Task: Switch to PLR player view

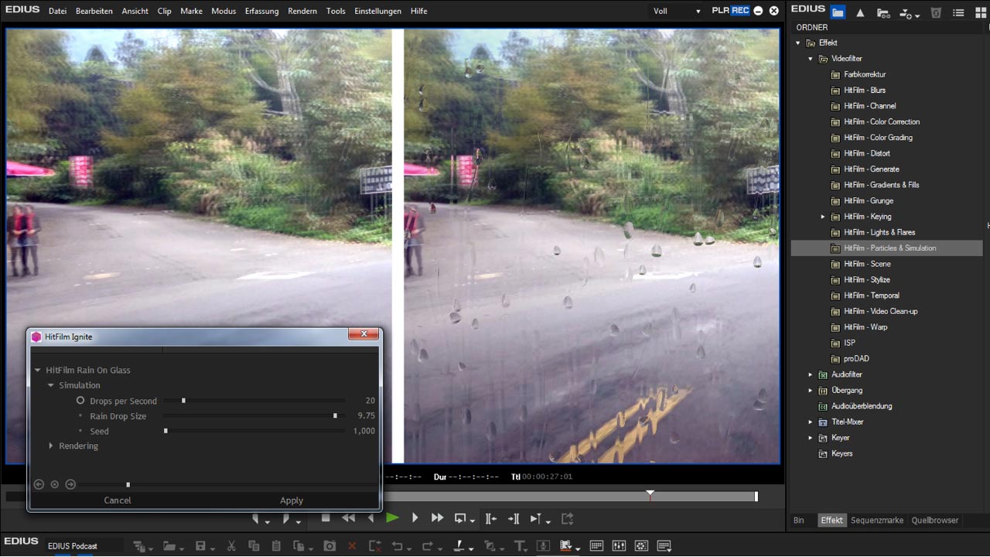Action: (x=720, y=11)
